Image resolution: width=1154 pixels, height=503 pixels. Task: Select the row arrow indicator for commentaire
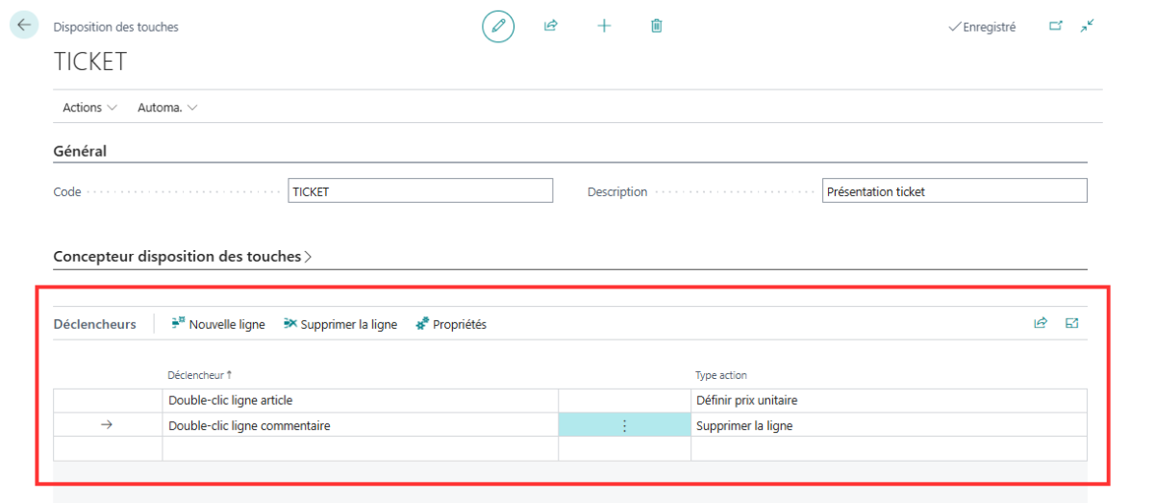click(x=107, y=425)
